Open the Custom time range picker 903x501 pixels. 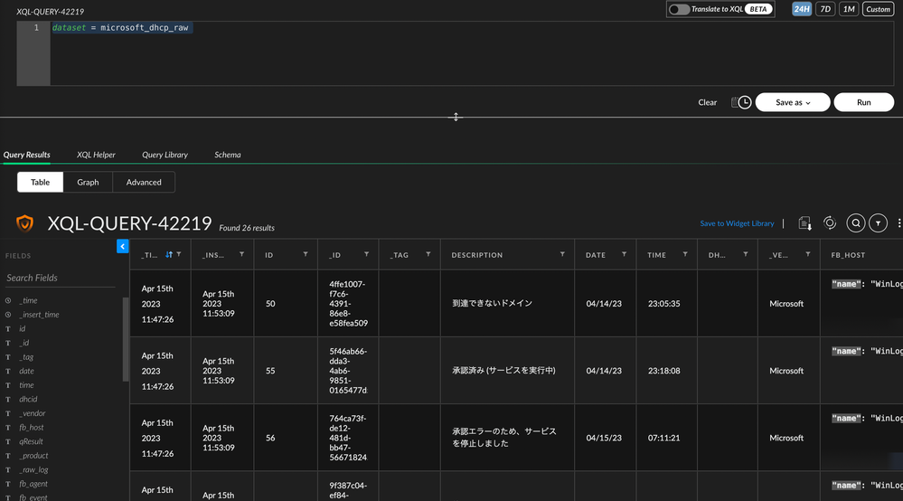click(x=877, y=9)
